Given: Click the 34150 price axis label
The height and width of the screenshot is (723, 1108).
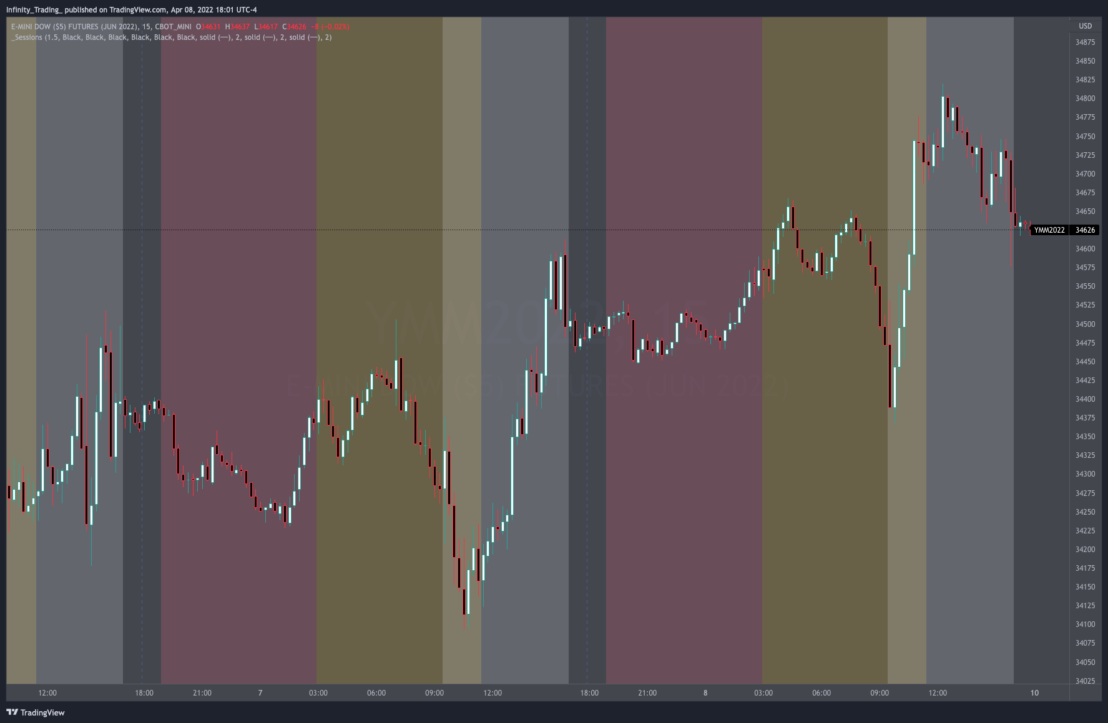Looking at the screenshot, I should (x=1085, y=587).
